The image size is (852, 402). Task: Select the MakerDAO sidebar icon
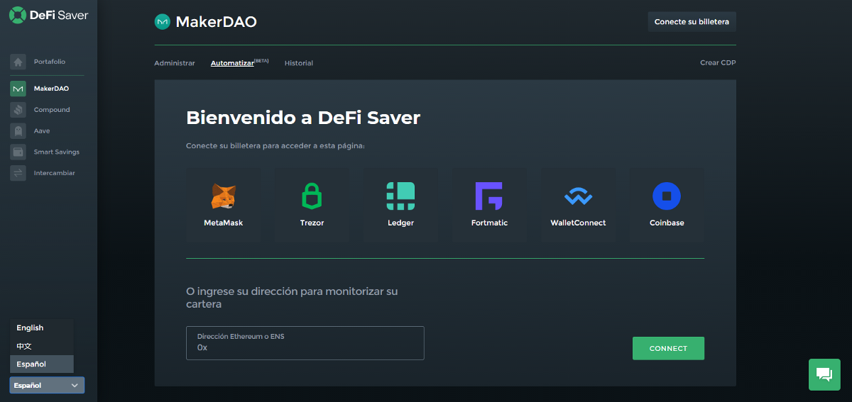(x=18, y=89)
